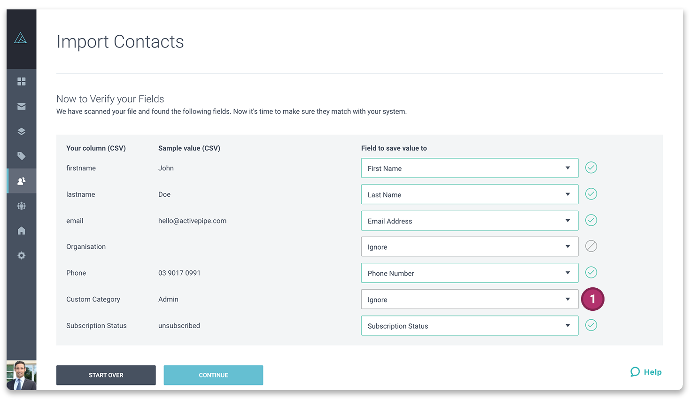Open the Custom Category row Ignore dropdown
Image resolution: width=690 pixels, height=400 pixels.
point(470,299)
